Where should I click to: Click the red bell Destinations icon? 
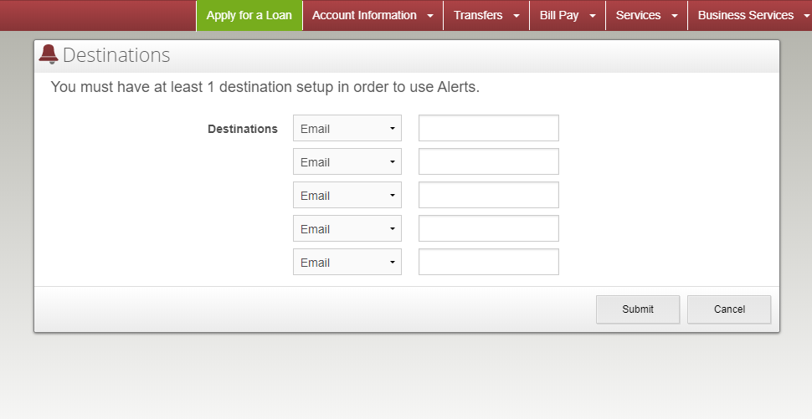(49, 54)
